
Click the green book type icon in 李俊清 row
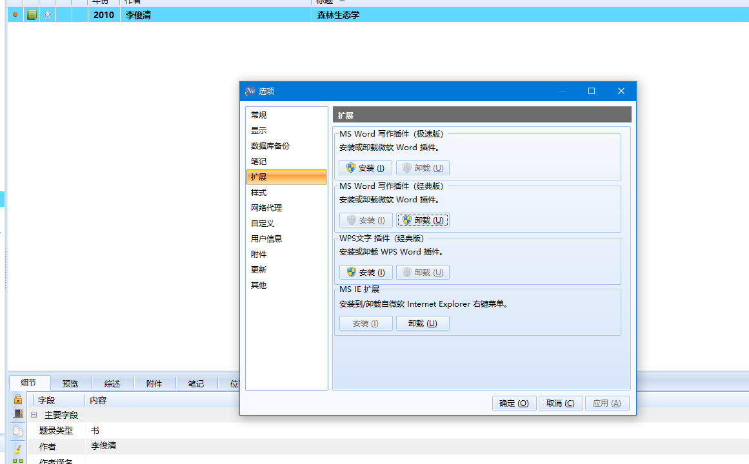click(32, 15)
